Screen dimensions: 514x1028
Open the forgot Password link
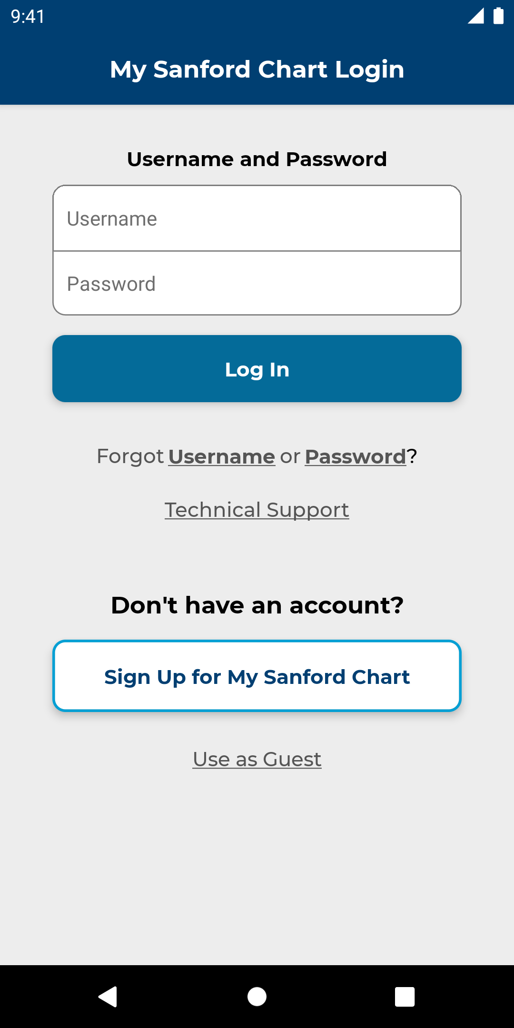click(356, 457)
